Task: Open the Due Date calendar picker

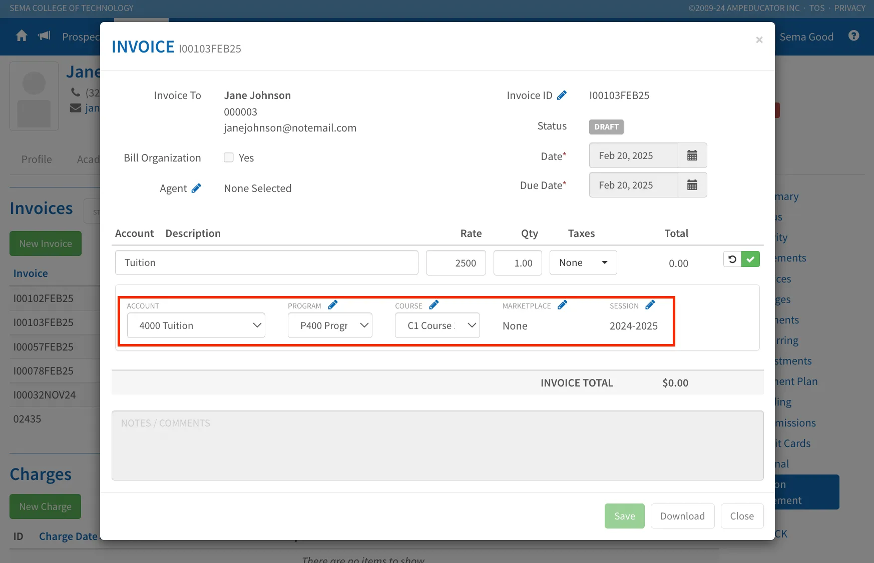Action: pos(692,185)
